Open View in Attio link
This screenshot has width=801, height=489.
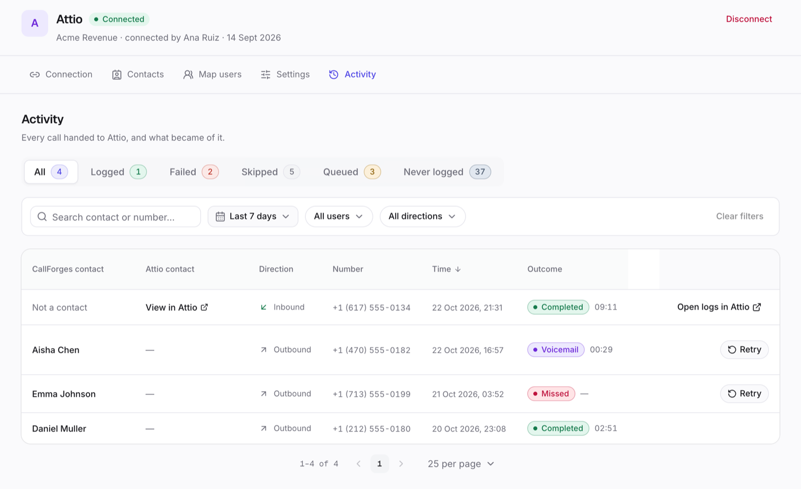177,307
